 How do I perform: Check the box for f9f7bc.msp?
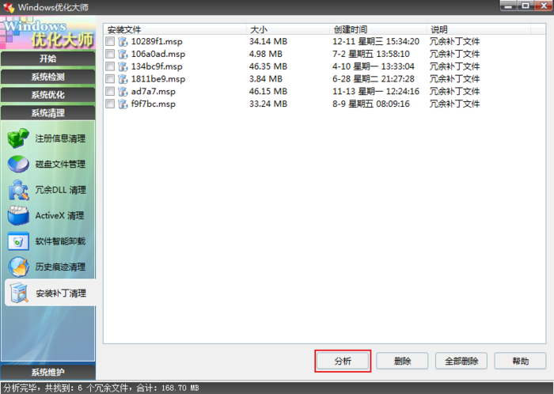click(x=110, y=104)
